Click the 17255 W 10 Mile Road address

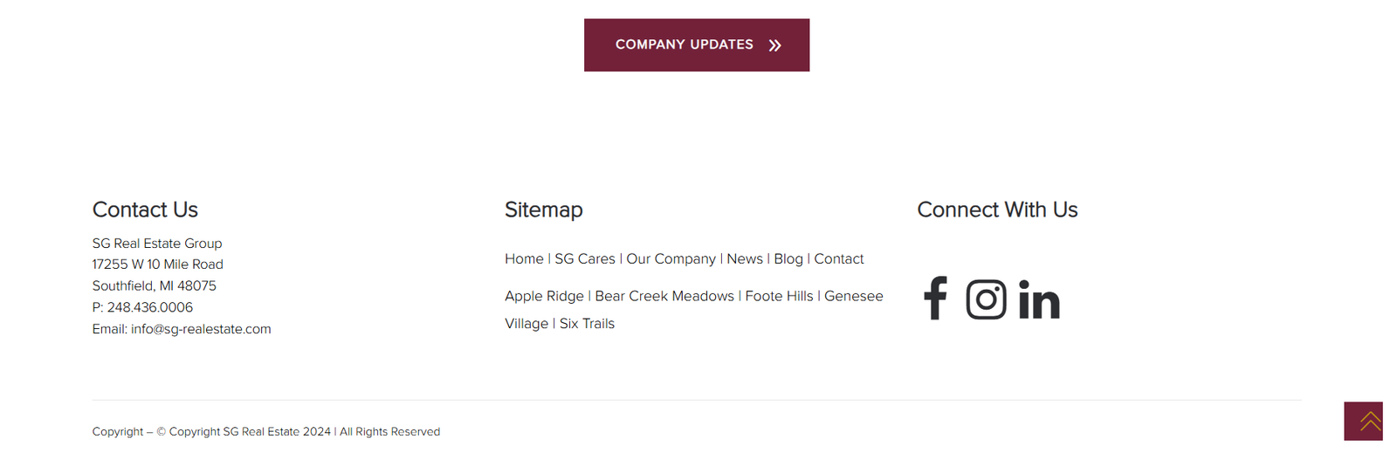tap(158, 264)
